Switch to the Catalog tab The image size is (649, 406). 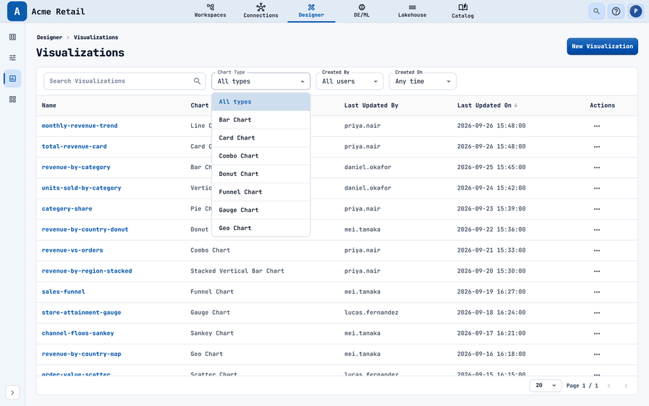(462, 12)
